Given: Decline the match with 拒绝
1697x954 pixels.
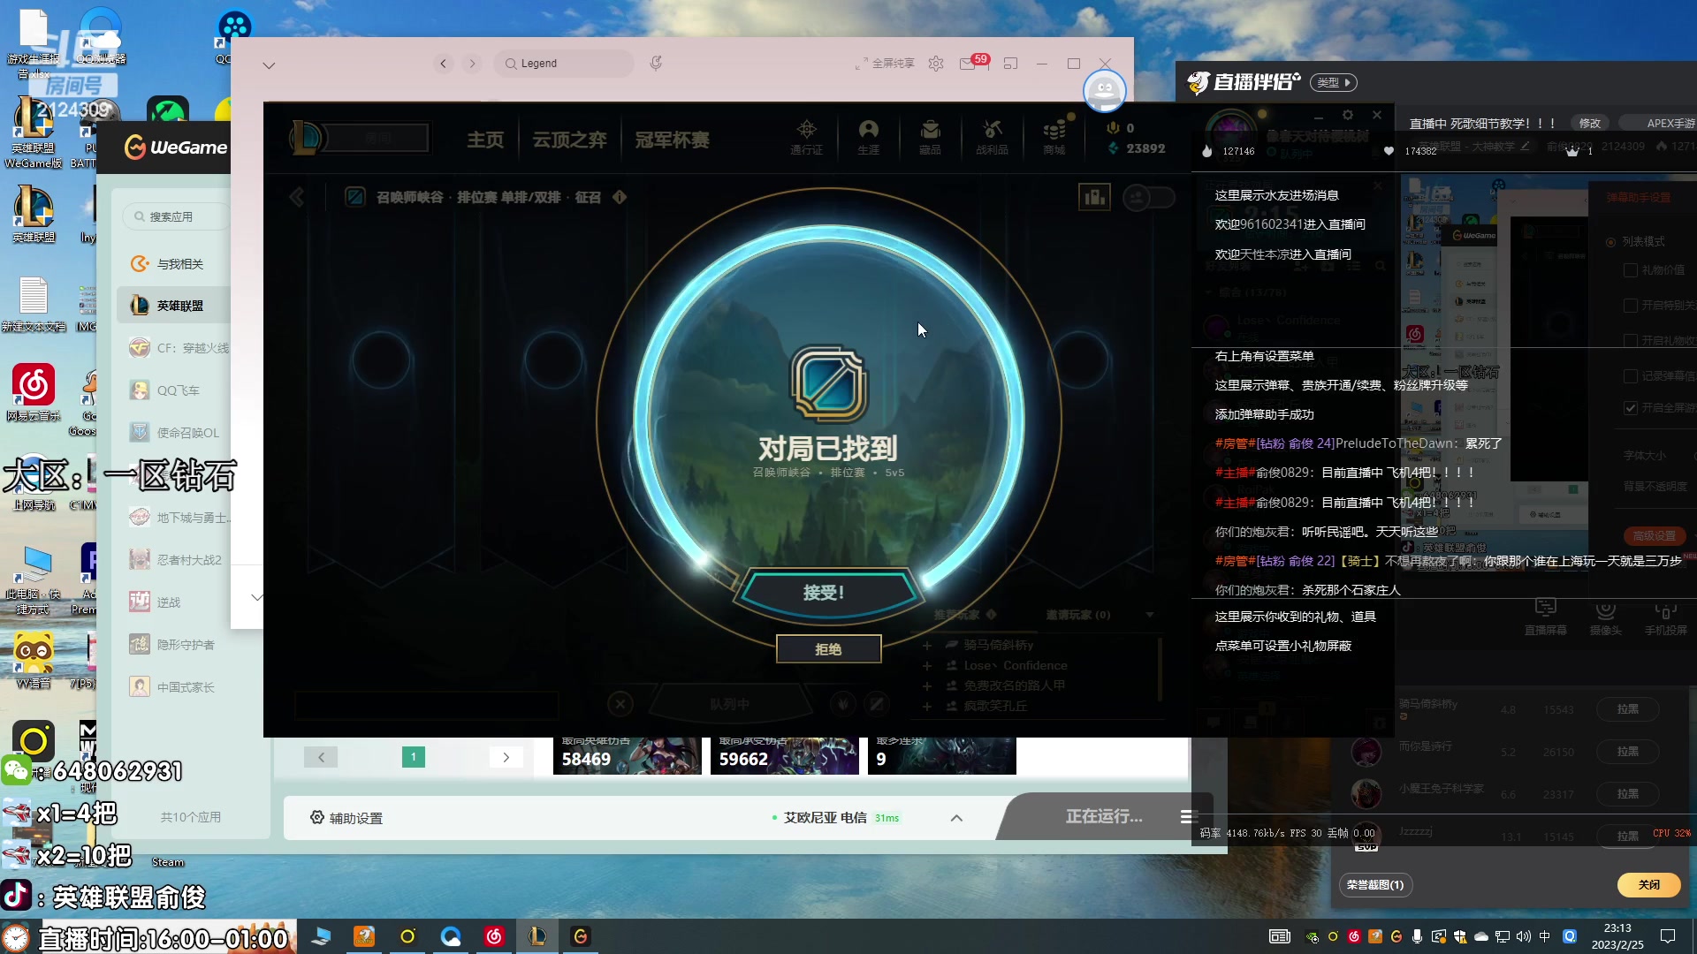Looking at the screenshot, I should 828,649.
